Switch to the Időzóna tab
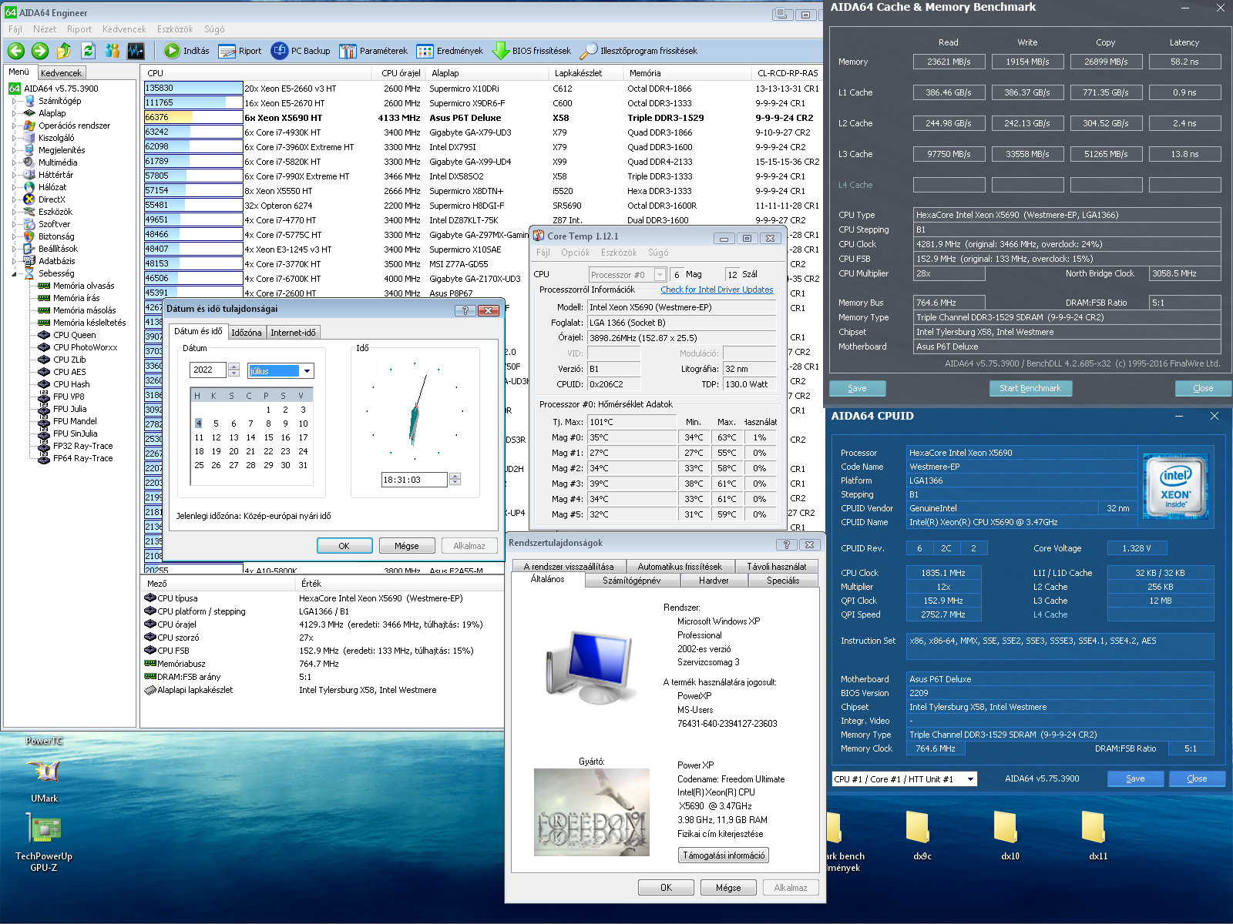This screenshot has height=924, width=1233. (x=247, y=332)
